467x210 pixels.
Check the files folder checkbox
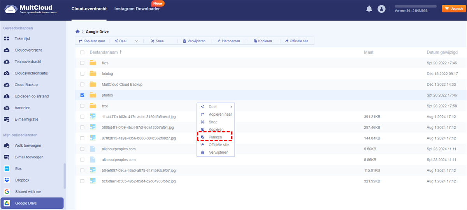click(x=82, y=63)
